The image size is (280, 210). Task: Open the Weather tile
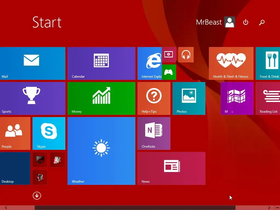[x=101, y=151]
